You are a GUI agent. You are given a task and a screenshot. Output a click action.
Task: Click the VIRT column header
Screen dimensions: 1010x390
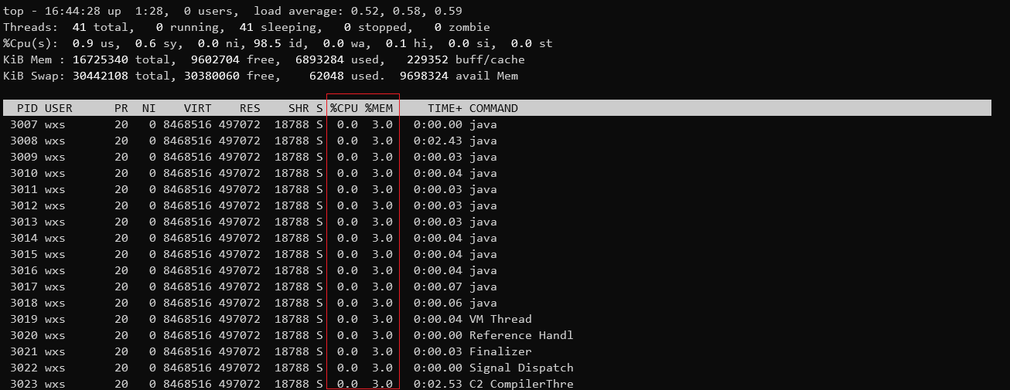198,108
